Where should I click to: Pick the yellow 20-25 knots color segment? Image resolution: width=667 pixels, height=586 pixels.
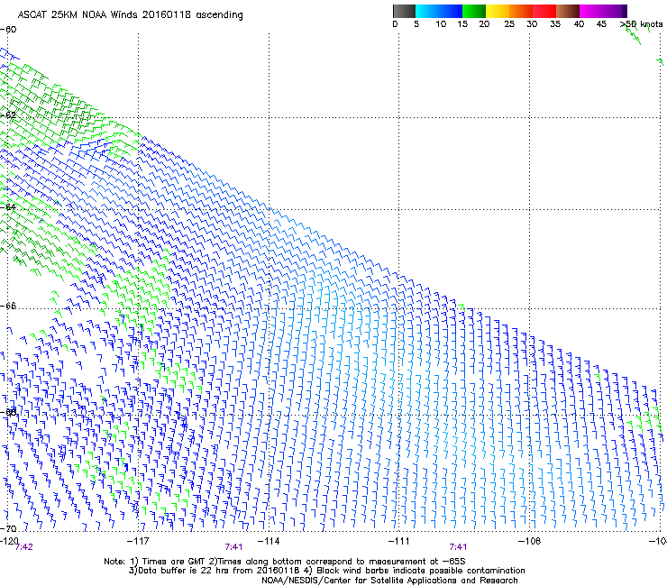click(x=498, y=11)
